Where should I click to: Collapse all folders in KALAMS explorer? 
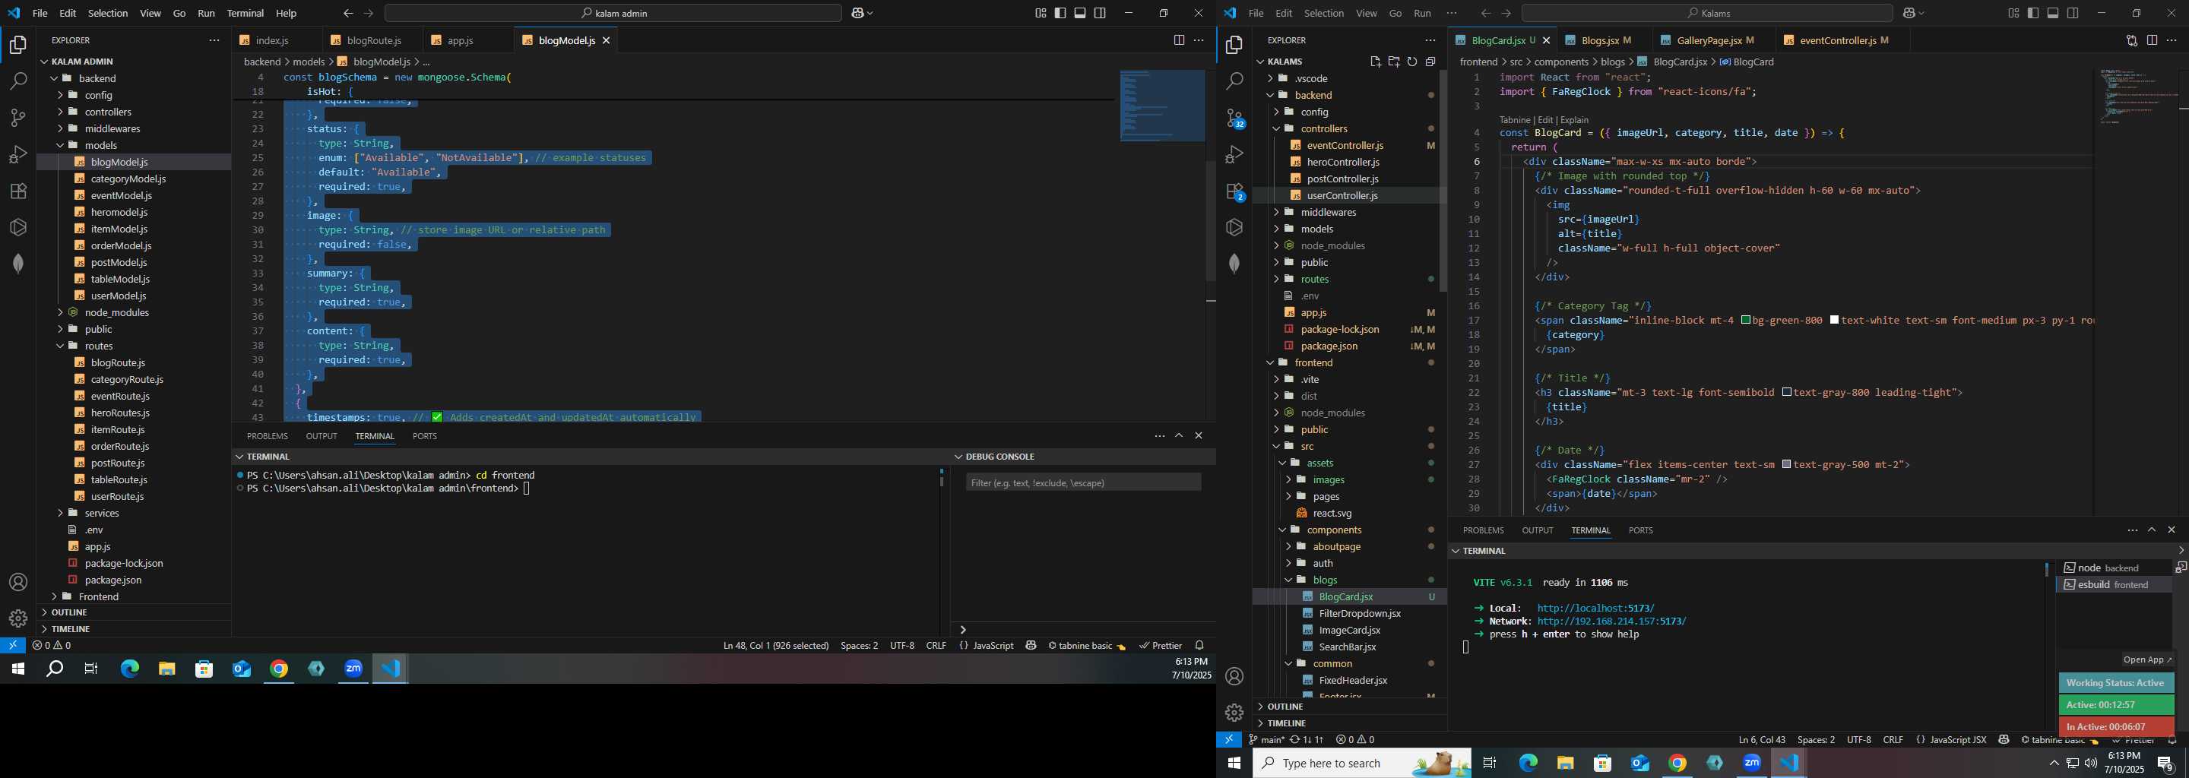coord(1430,62)
